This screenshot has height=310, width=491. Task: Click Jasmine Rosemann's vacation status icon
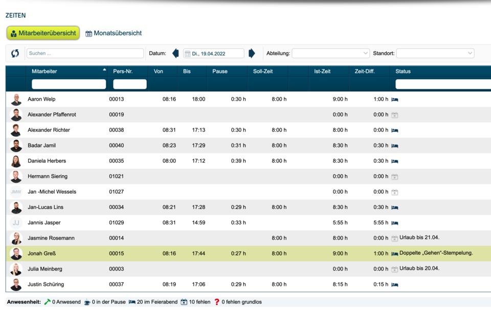point(395,239)
